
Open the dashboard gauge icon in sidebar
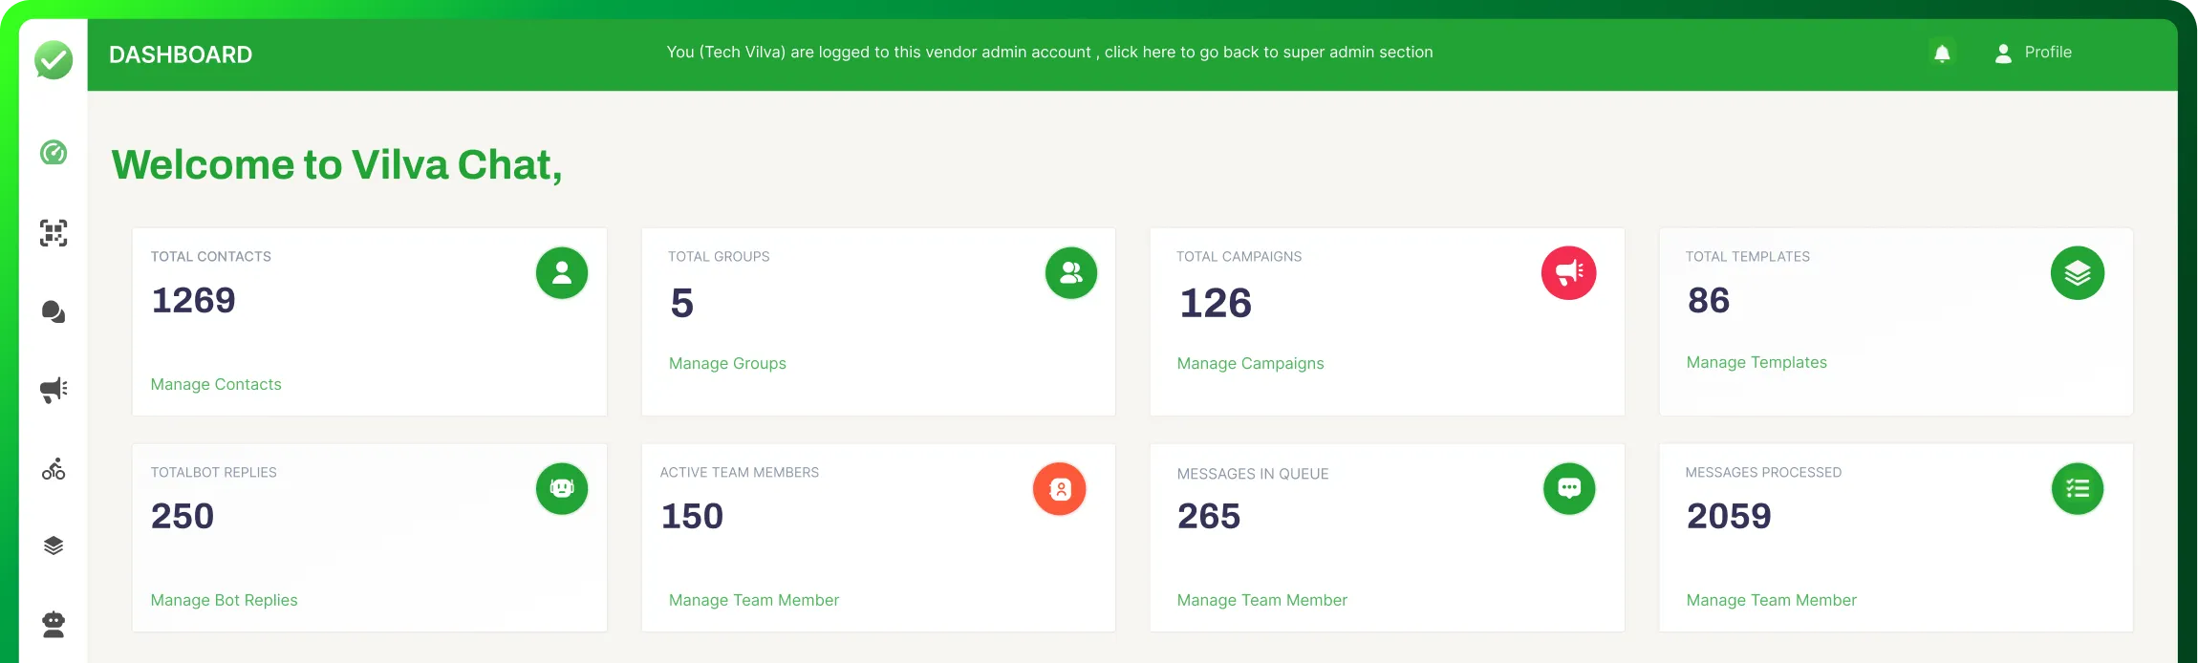click(54, 153)
